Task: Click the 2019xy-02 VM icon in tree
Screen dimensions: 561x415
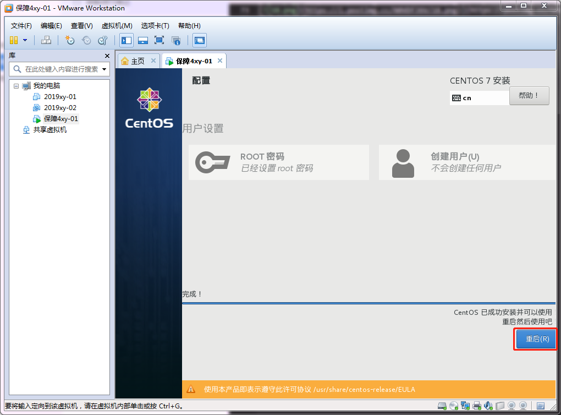Action: (x=36, y=108)
